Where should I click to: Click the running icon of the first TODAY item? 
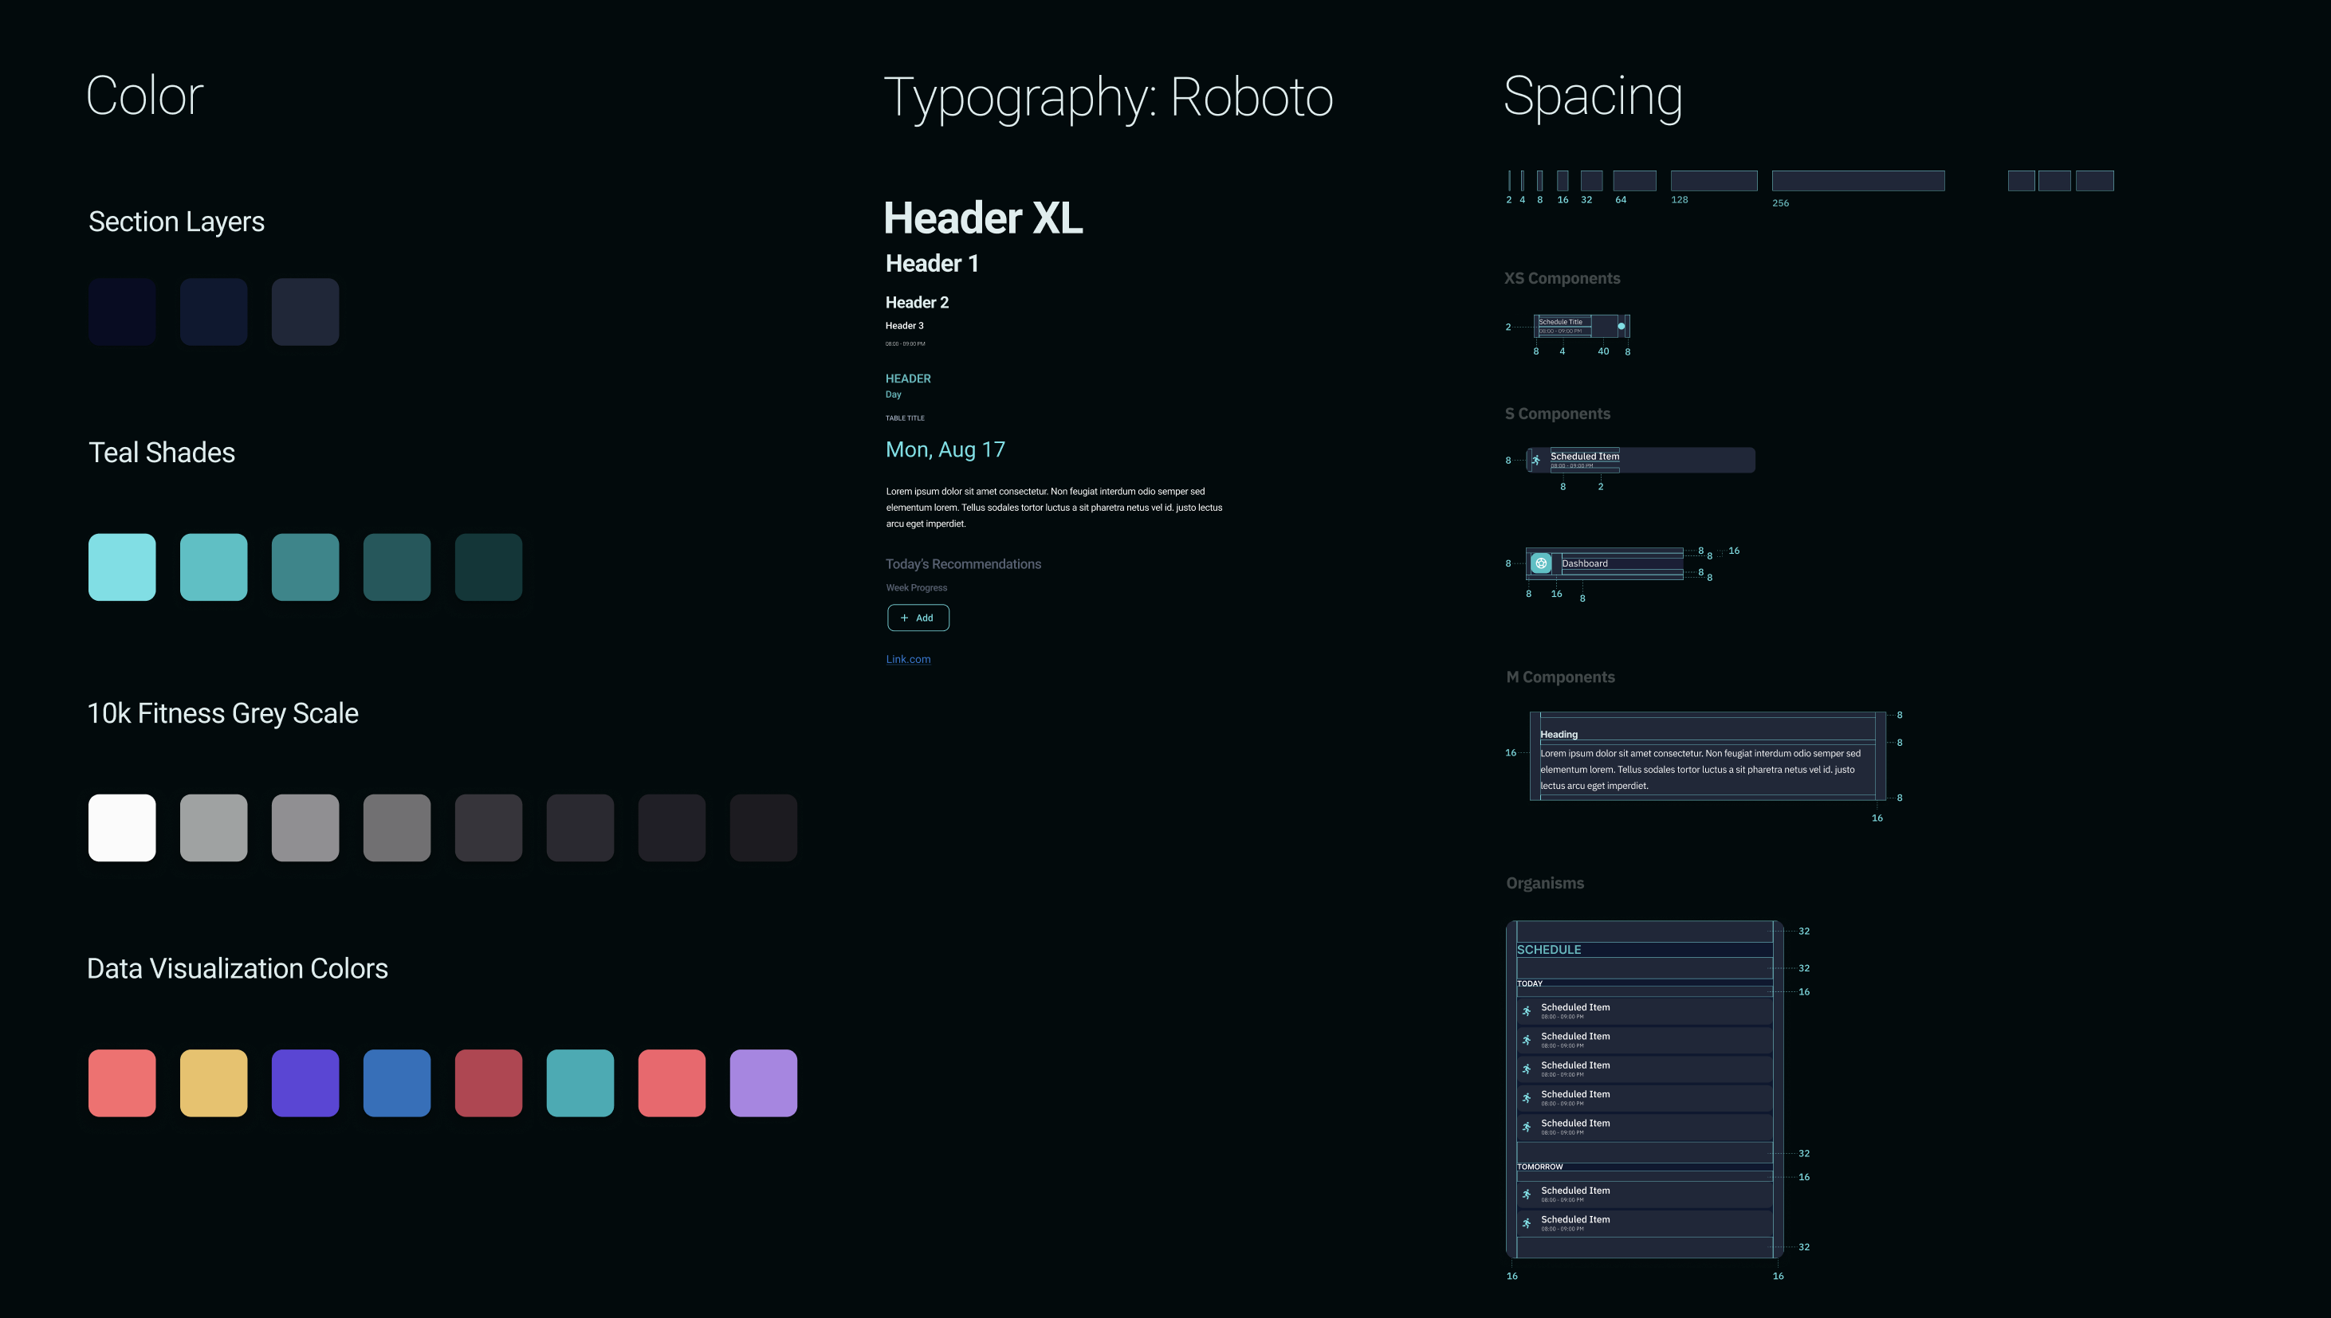tap(1527, 1011)
